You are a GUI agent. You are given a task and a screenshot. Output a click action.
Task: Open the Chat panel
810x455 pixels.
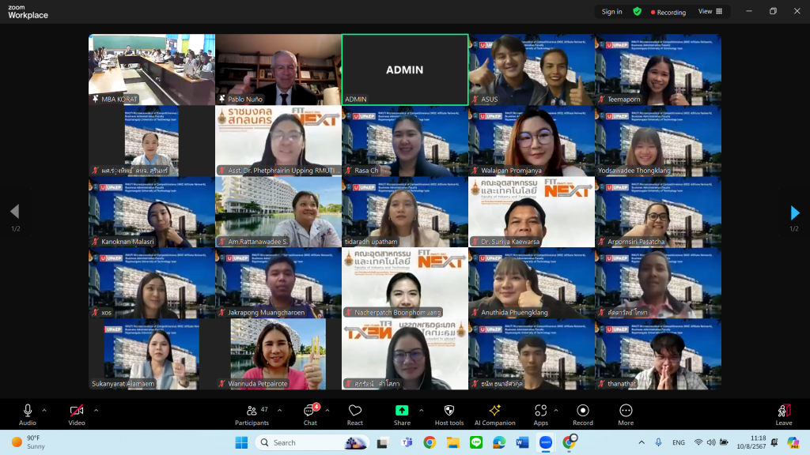click(309, 411)
